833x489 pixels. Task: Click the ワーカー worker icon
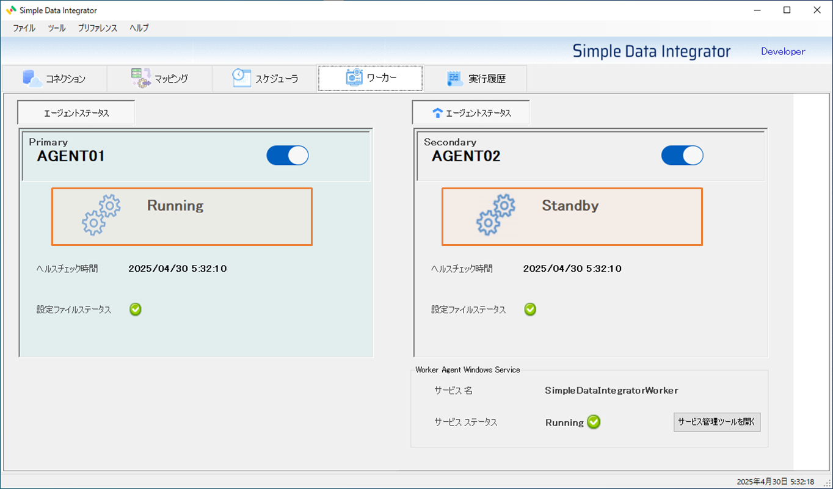point(354,78)
